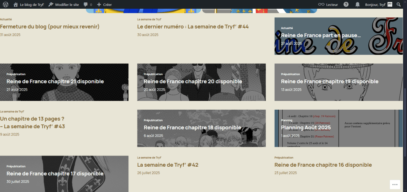The image size is (407, 192).
Task: Open 'Reine de France chapitre 20 disponible' card
Action: (x=193, y=82)
